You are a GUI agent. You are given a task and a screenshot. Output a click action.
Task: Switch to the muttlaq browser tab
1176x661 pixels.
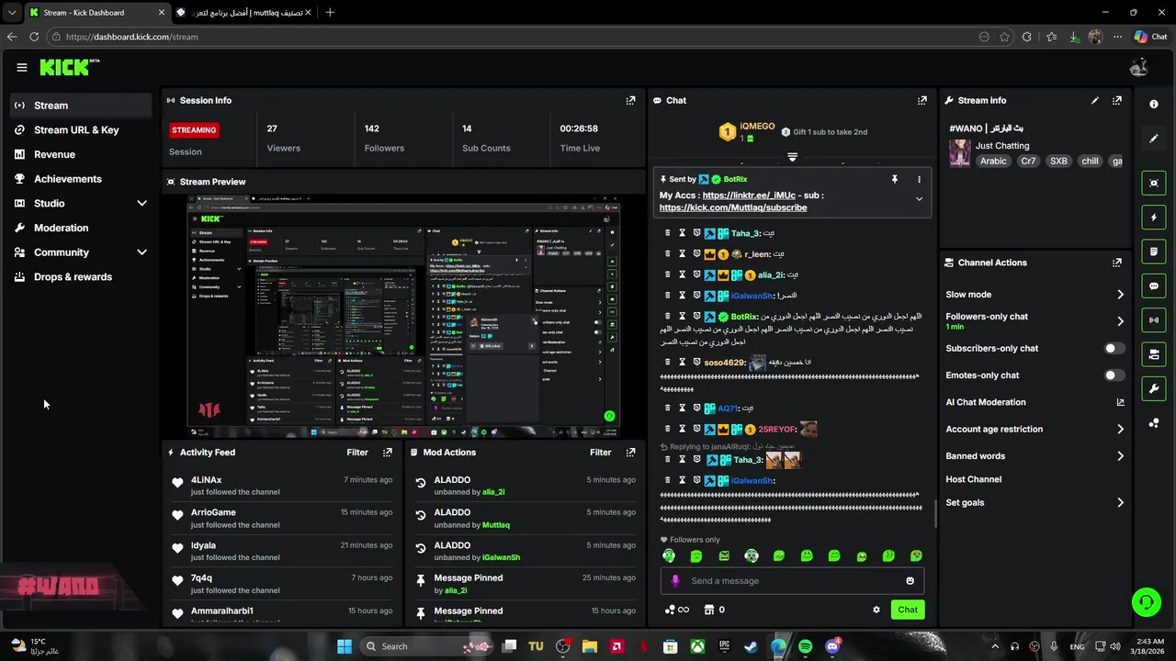pyautogui.click(x=243, y=12)
